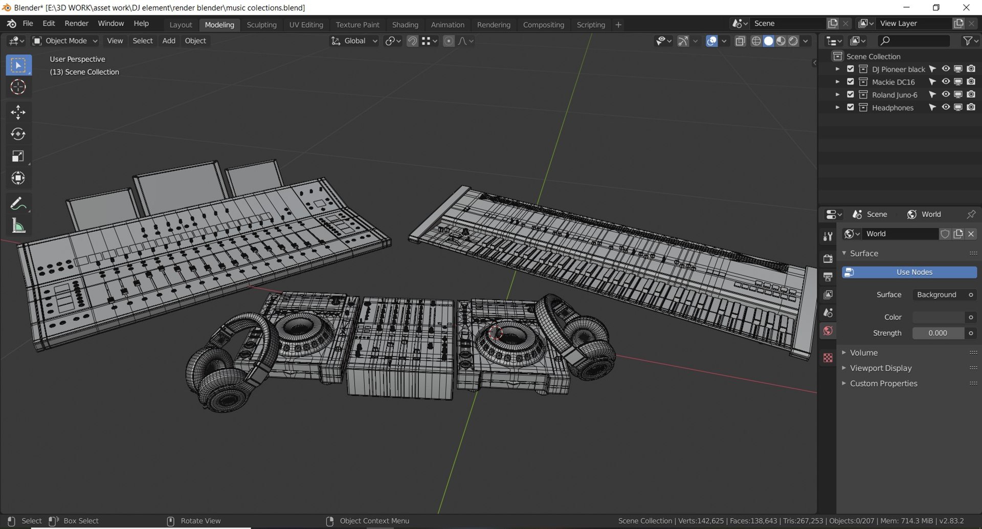982x529 pixels.
Task: Expand the DJ Pioneer black collection
Action: click(x=837, y=69)
